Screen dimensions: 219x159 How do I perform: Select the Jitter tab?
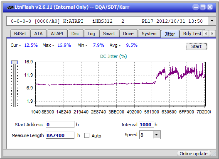170,34
